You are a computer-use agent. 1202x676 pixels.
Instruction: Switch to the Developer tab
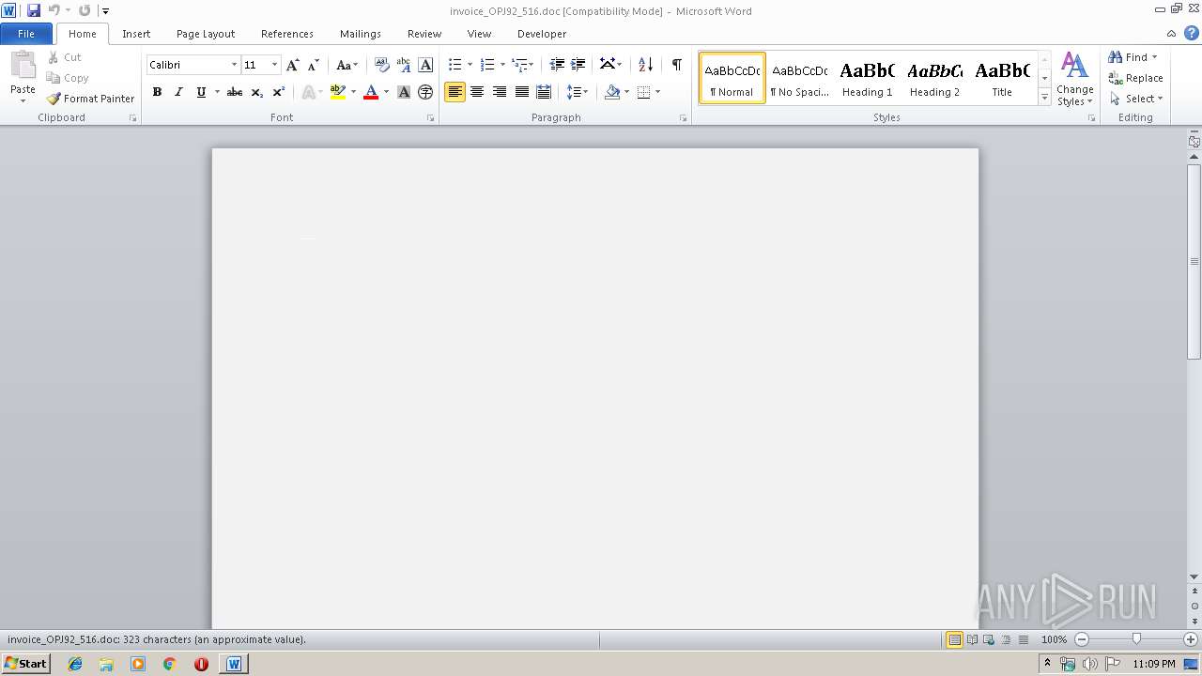coord(542,34)
